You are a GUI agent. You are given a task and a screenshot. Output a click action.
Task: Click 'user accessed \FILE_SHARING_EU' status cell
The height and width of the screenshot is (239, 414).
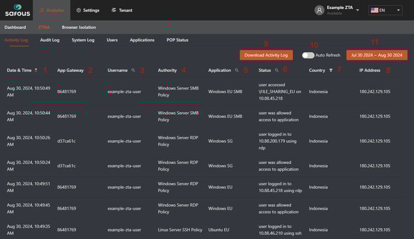(280, 91)
